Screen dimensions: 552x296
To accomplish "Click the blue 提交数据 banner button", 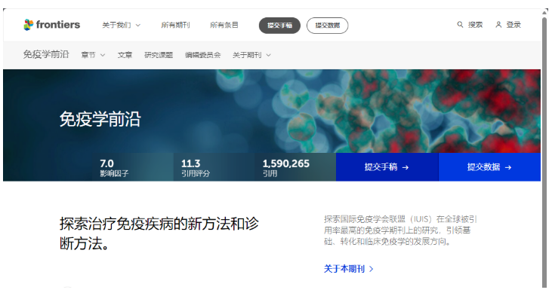I will click(x=489, y=167).
